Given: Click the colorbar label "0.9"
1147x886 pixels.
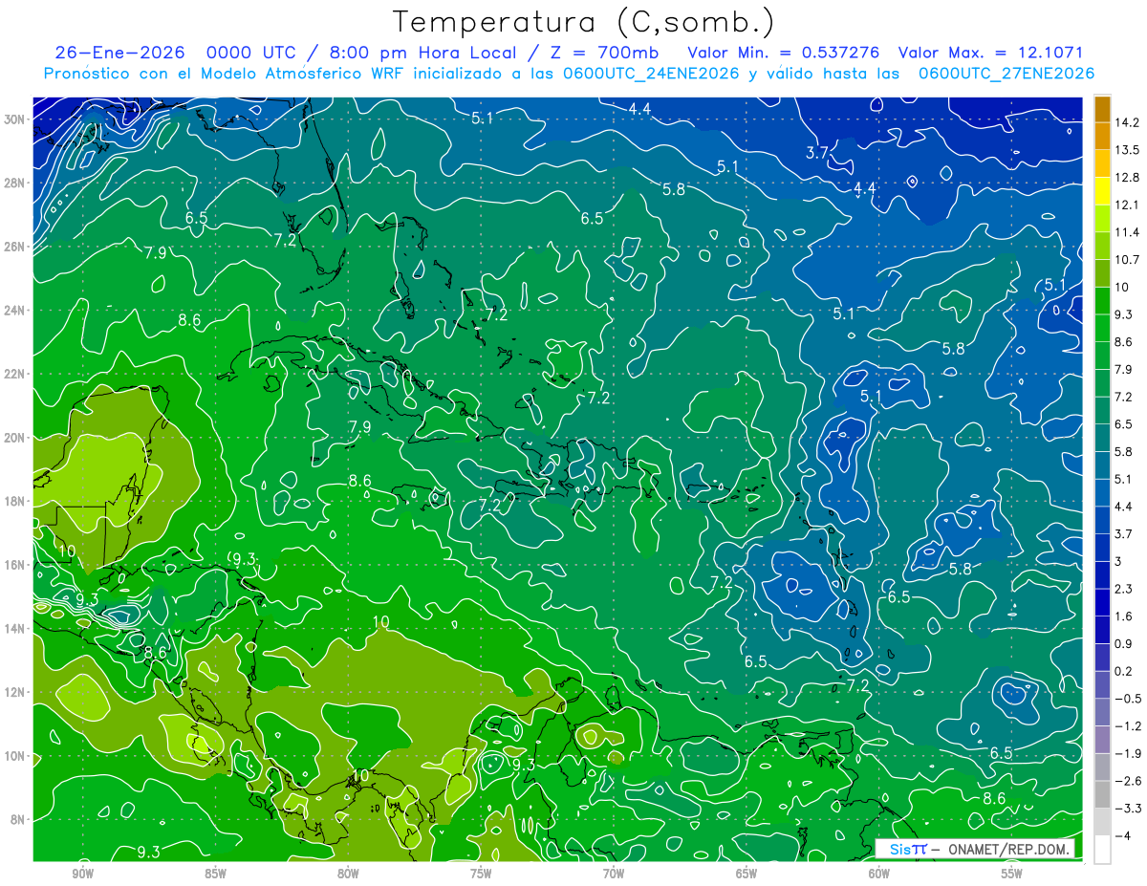Looking at the screenshot, I should (1124, 644).
